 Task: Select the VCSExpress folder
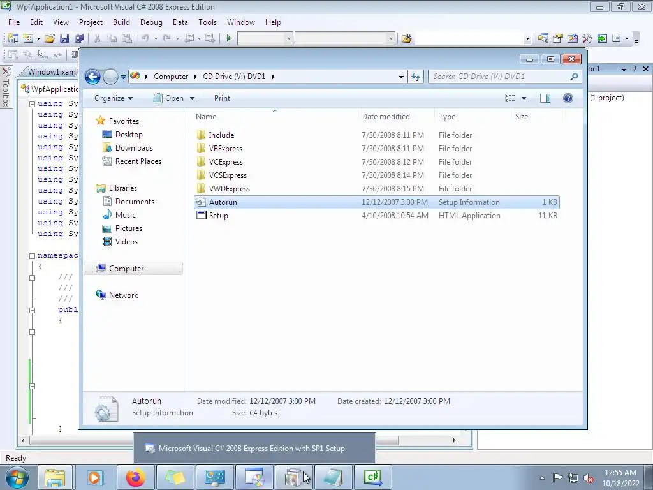pos(377,175)
